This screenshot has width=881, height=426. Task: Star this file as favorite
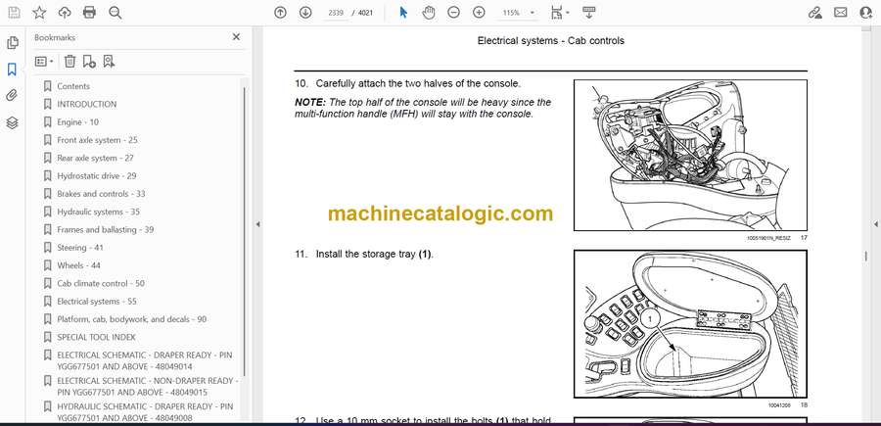[38, 13]
